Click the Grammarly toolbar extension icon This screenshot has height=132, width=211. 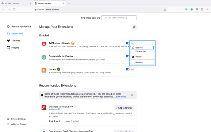click(192, 10)
